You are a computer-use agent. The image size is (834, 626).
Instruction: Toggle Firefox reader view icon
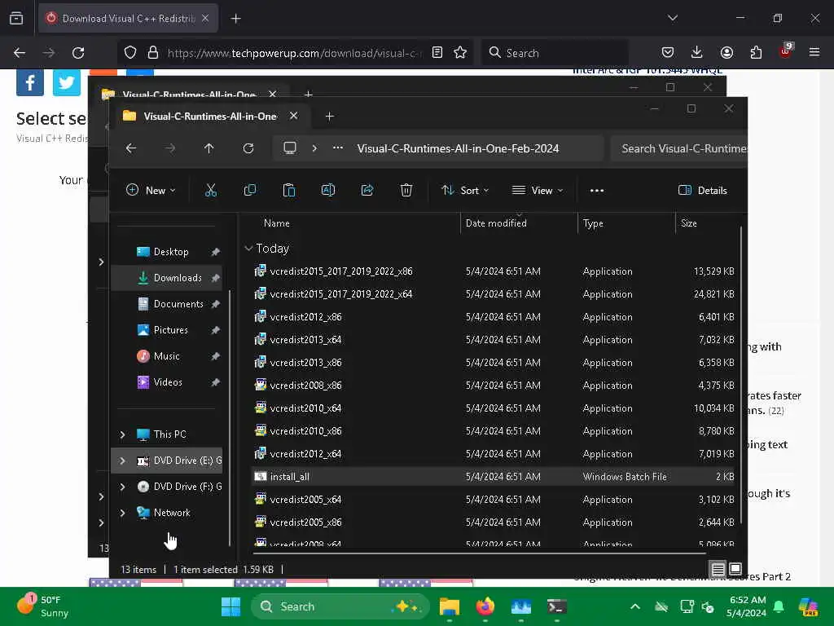(x=437, y=52)
